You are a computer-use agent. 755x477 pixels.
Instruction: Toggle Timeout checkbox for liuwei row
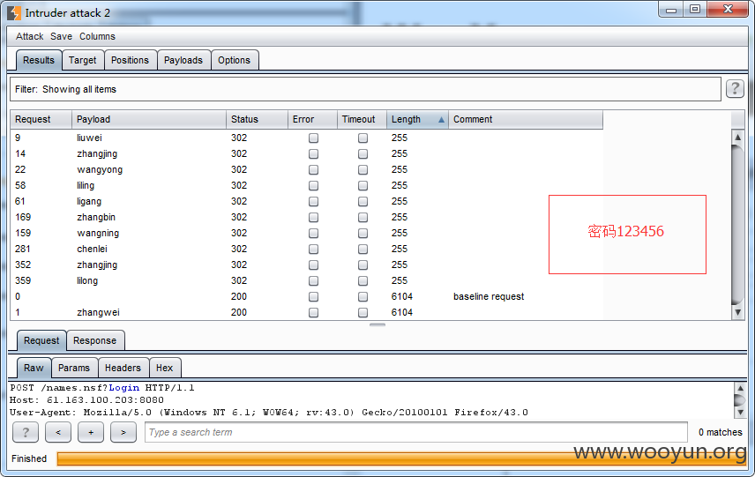[x=363, y=138]
